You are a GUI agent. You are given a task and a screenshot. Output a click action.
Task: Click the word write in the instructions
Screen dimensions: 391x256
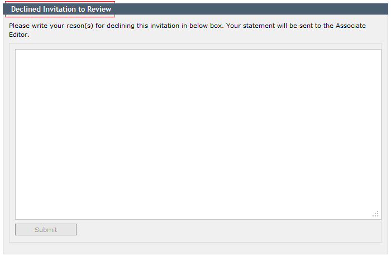pos(40,26)
